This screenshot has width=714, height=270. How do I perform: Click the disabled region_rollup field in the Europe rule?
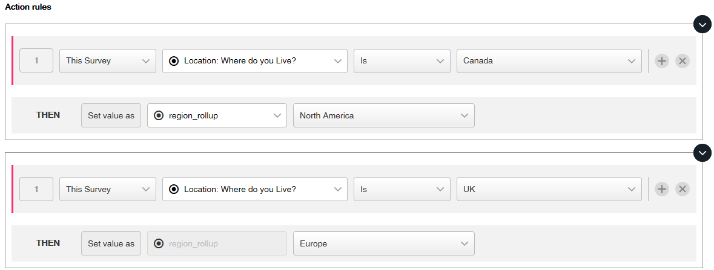[x=217, y=243]
